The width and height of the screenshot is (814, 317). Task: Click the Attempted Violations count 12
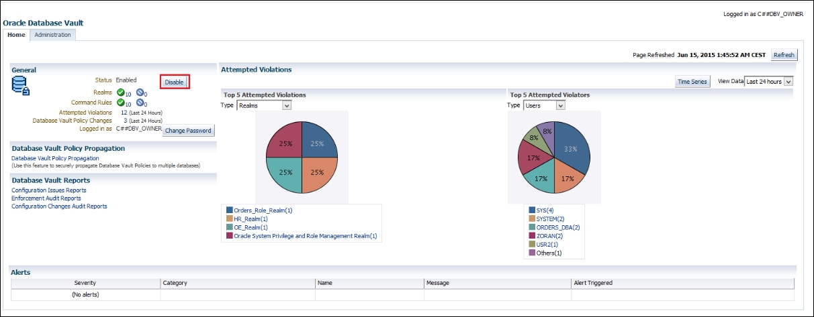pyautogui.click(x=124, y=113)
